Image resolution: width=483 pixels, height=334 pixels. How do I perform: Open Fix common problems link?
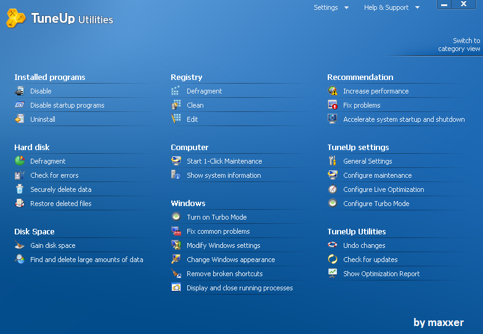pos(218,231)
